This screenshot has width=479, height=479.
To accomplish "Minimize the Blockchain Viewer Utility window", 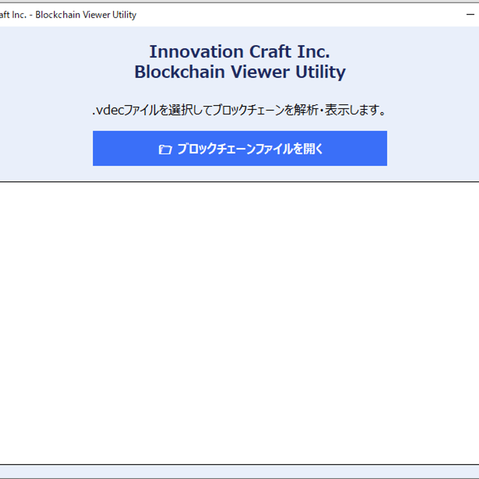I will pyautogui.click(x=470, y=15).
